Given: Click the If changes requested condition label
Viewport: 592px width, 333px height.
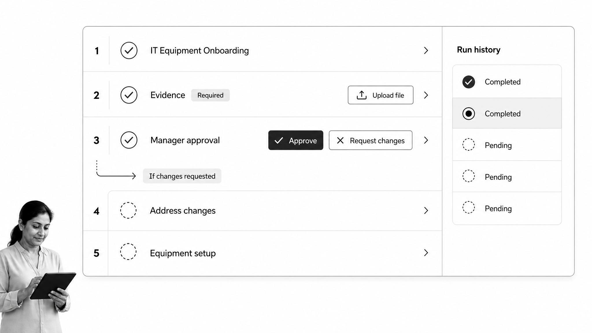Looking at the screenshot, I should (x=182, y=176).
